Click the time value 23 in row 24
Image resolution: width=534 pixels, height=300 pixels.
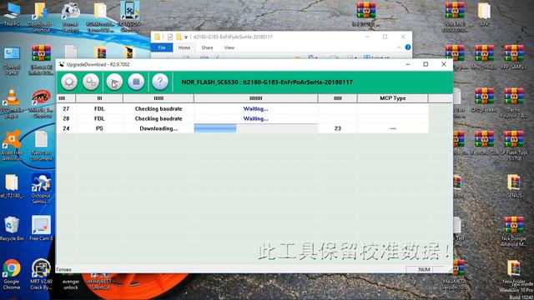click(337, 128)
